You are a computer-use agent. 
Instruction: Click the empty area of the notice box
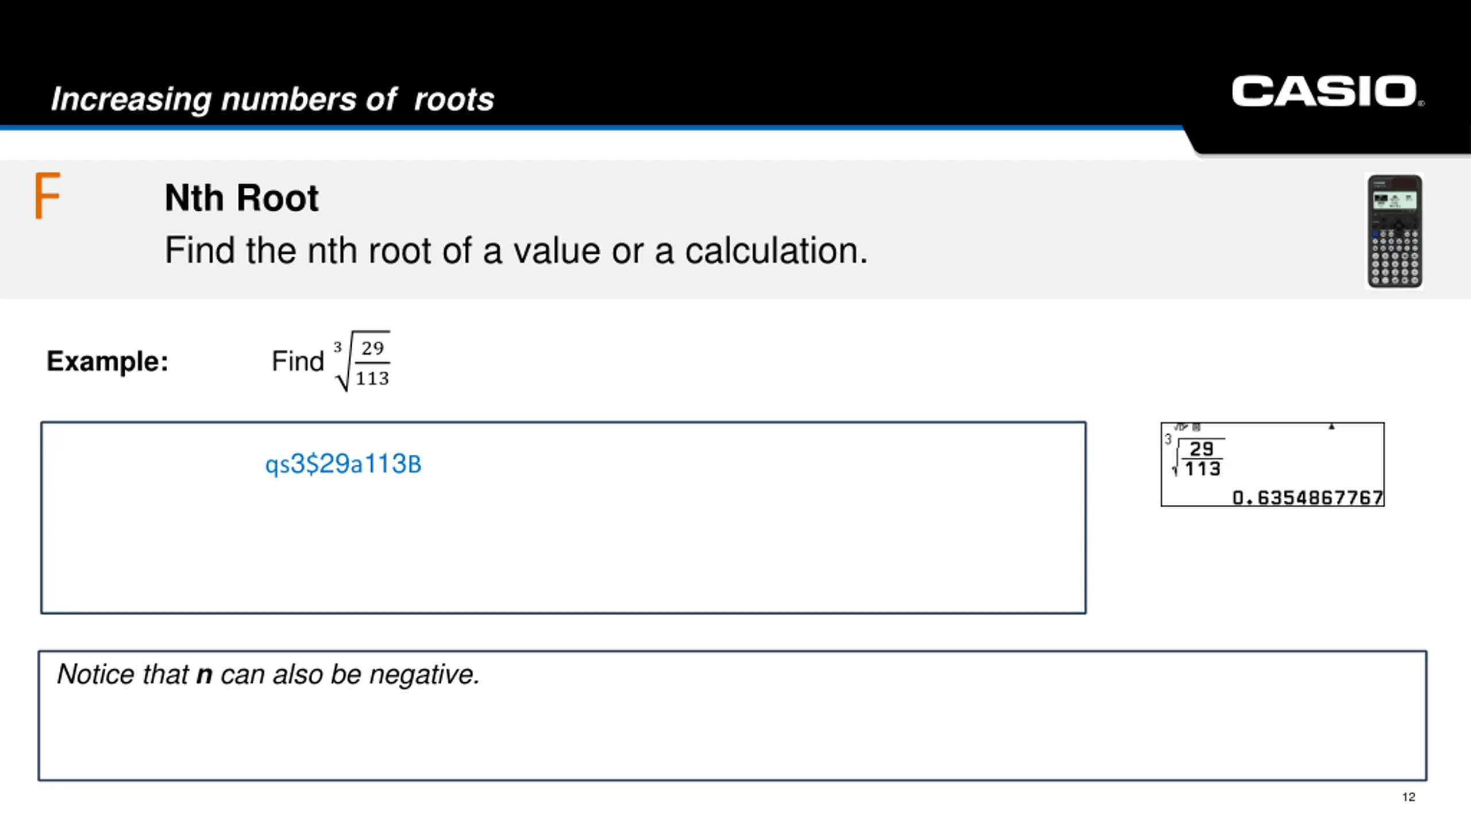[733, 735]
